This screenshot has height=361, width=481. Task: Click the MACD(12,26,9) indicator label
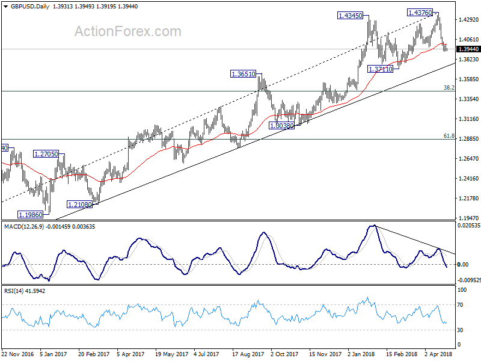click(24, 227)
